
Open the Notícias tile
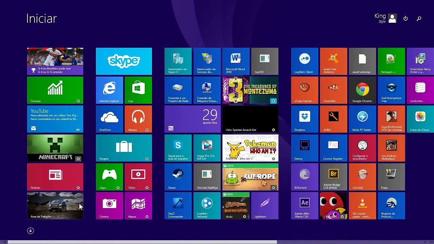pos(55,177)
